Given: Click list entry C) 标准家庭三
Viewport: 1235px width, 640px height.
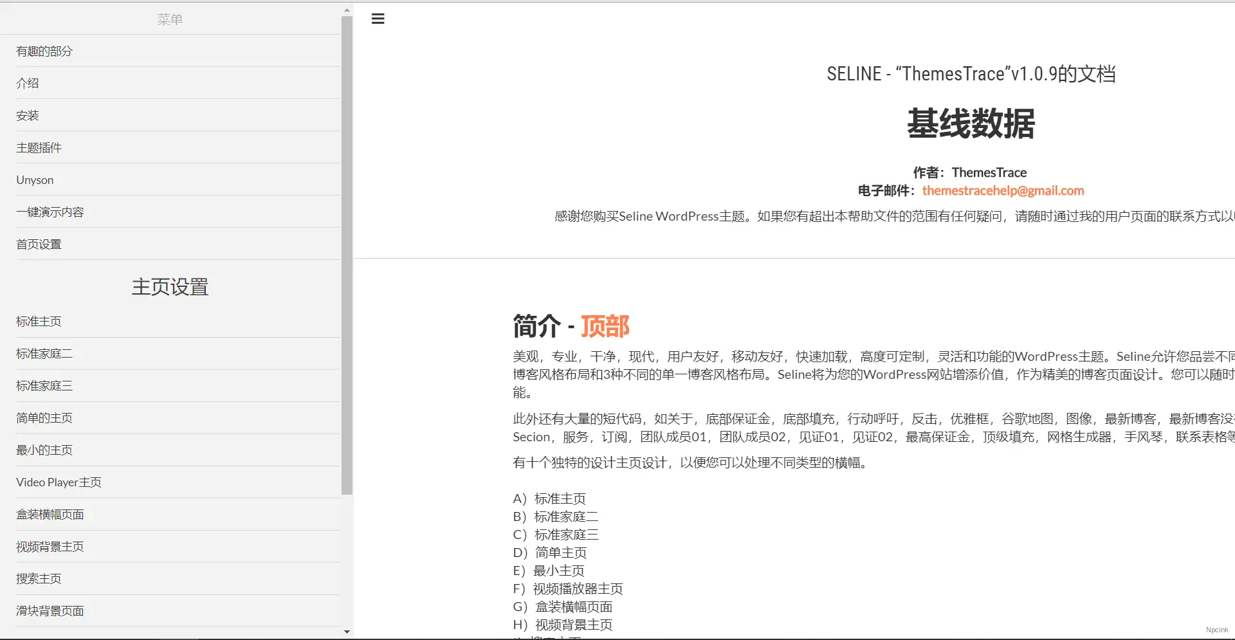Looking at the screenshot, I should click(x=556, y=535).
